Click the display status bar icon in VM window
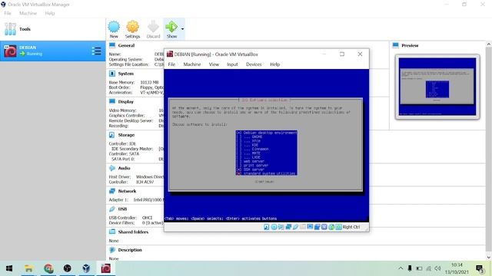 pos(310,227)
